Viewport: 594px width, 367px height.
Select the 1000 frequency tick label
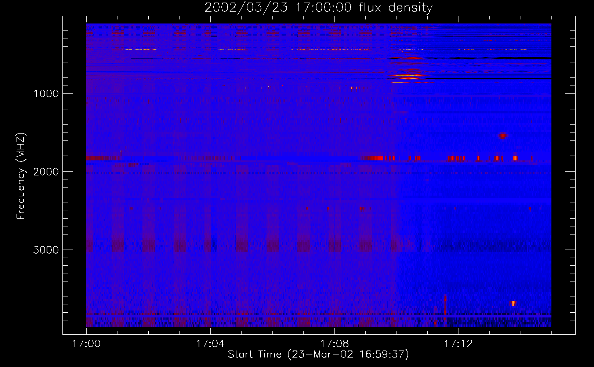(x=46, y=94)
